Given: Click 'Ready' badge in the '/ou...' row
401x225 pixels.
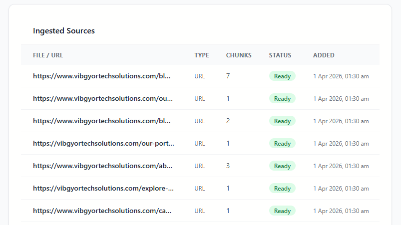Looking at the screenshot, I should click(x=282, y=99).
